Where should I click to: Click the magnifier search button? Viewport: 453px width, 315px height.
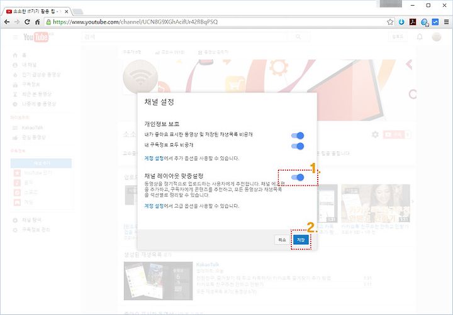tap(298, 37)
